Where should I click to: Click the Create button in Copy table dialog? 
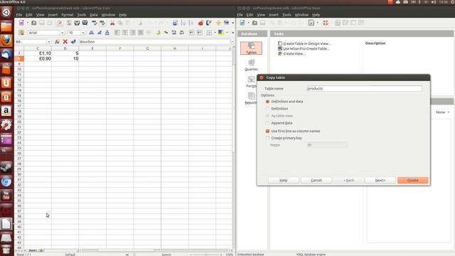[x=412, y=180]
